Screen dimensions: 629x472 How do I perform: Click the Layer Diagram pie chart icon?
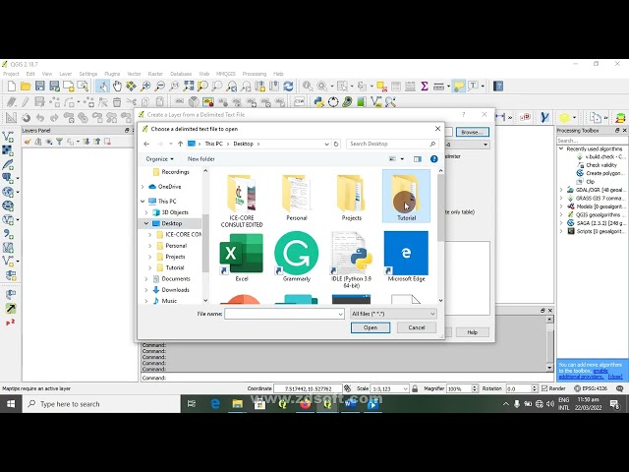(x=194, y=102)
